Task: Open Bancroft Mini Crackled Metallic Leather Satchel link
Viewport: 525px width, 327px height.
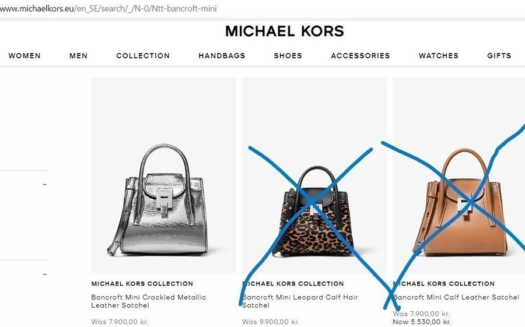Action: (x=149, y=301)
